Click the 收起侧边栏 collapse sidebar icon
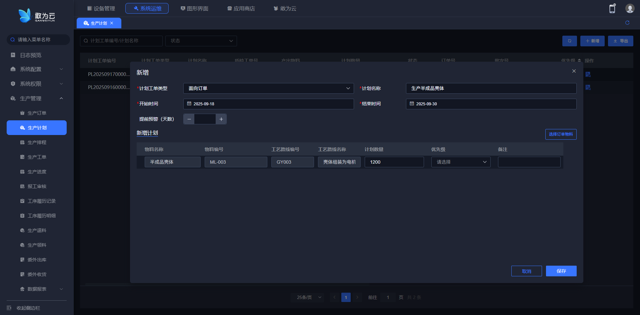Image resolution: width=640 pixels, height=315 pixels. pos(9,308)
